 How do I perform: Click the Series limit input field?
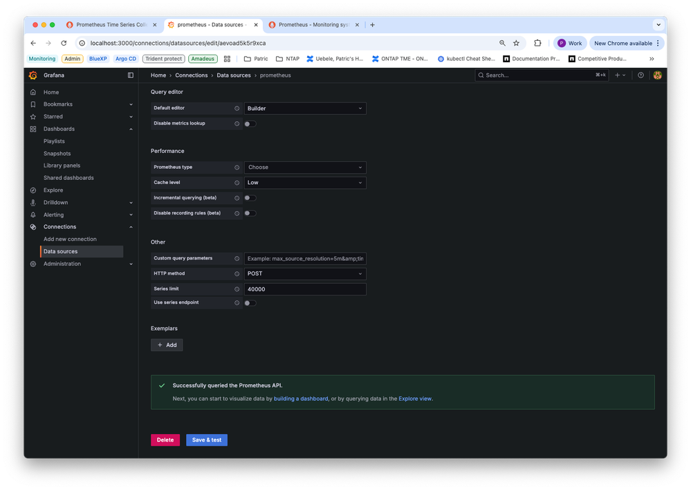pyautogui.click(x=305, y=289)
